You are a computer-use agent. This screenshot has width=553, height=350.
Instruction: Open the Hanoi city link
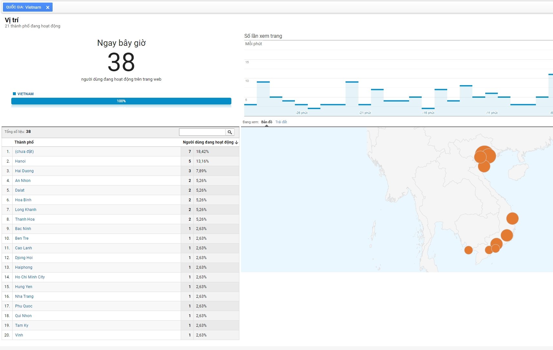tap(20, 161)
